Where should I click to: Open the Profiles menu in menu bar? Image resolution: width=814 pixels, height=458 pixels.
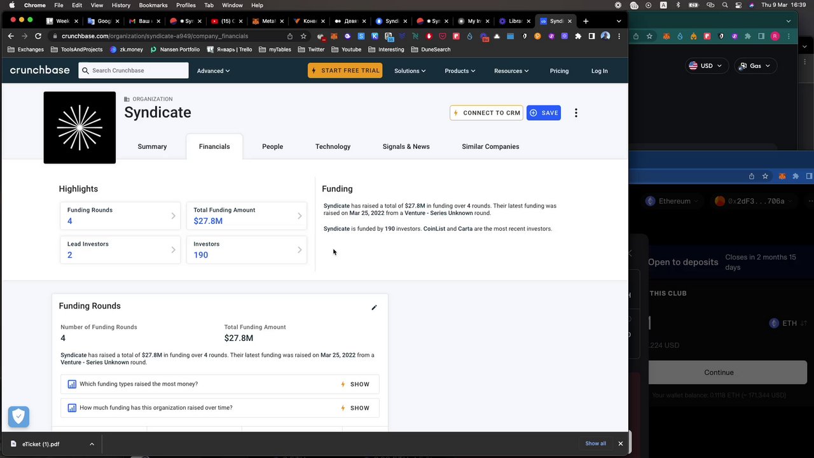(x=186, y=5)
